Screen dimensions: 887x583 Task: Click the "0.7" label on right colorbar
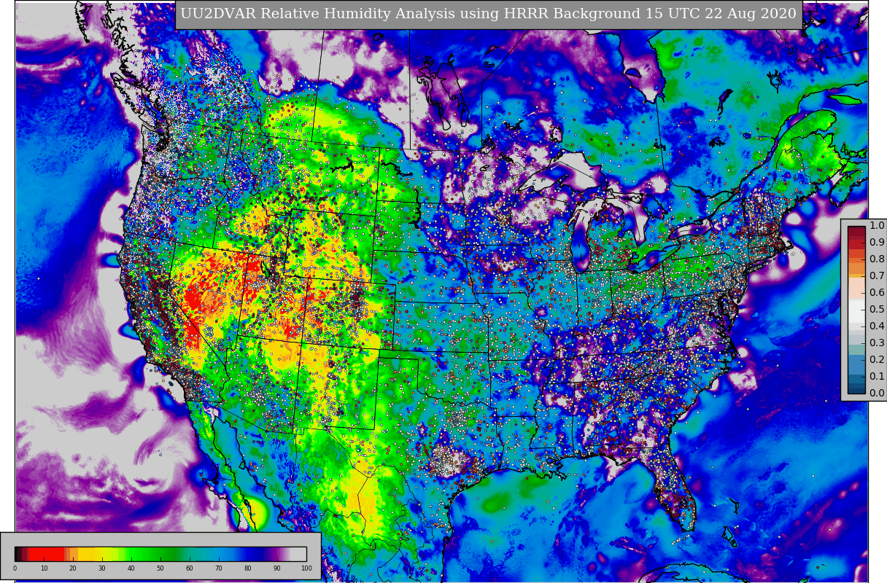[x=877, y=276]
